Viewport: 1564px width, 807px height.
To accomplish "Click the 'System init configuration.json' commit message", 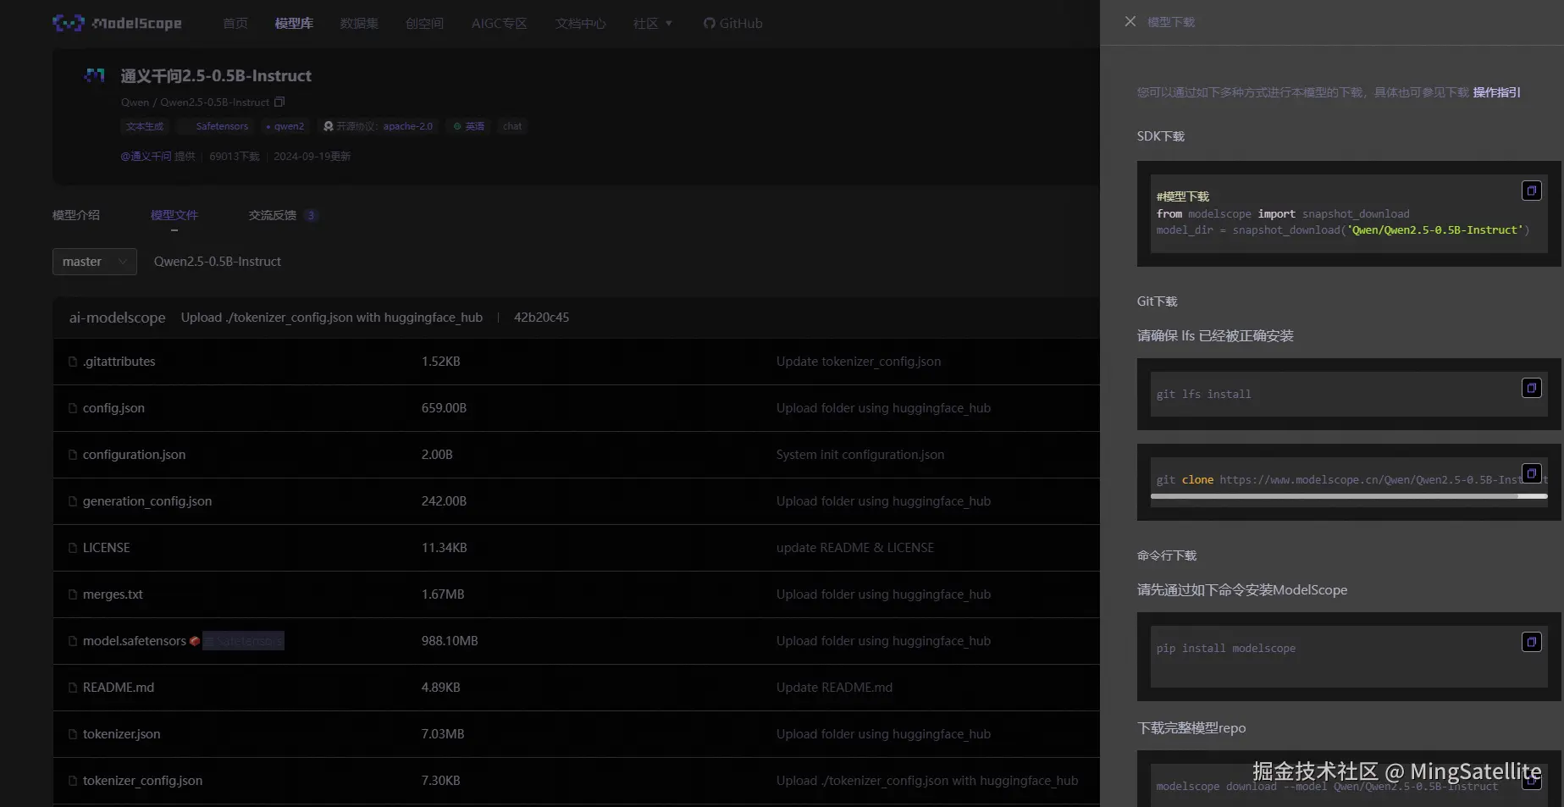I will [860, 455].
